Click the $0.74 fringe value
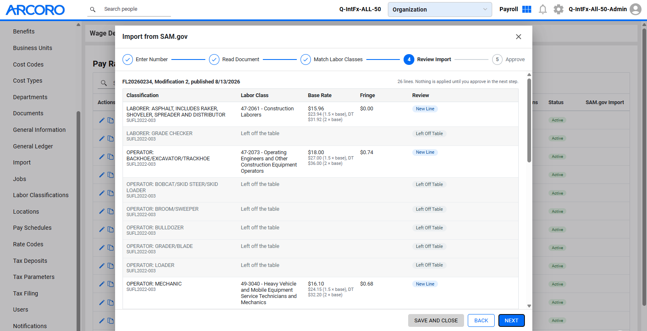 [x=367, y=152]
